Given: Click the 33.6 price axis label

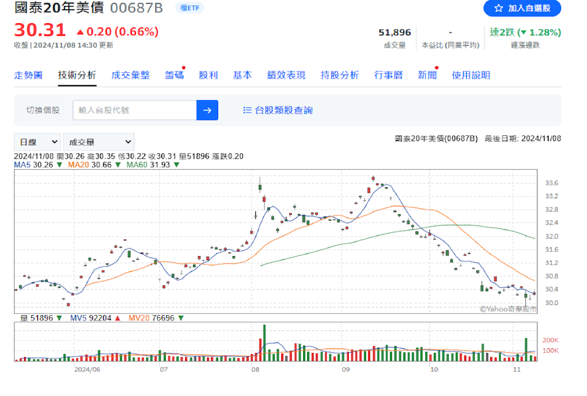Looking at the screenshot, I should 551,183.
